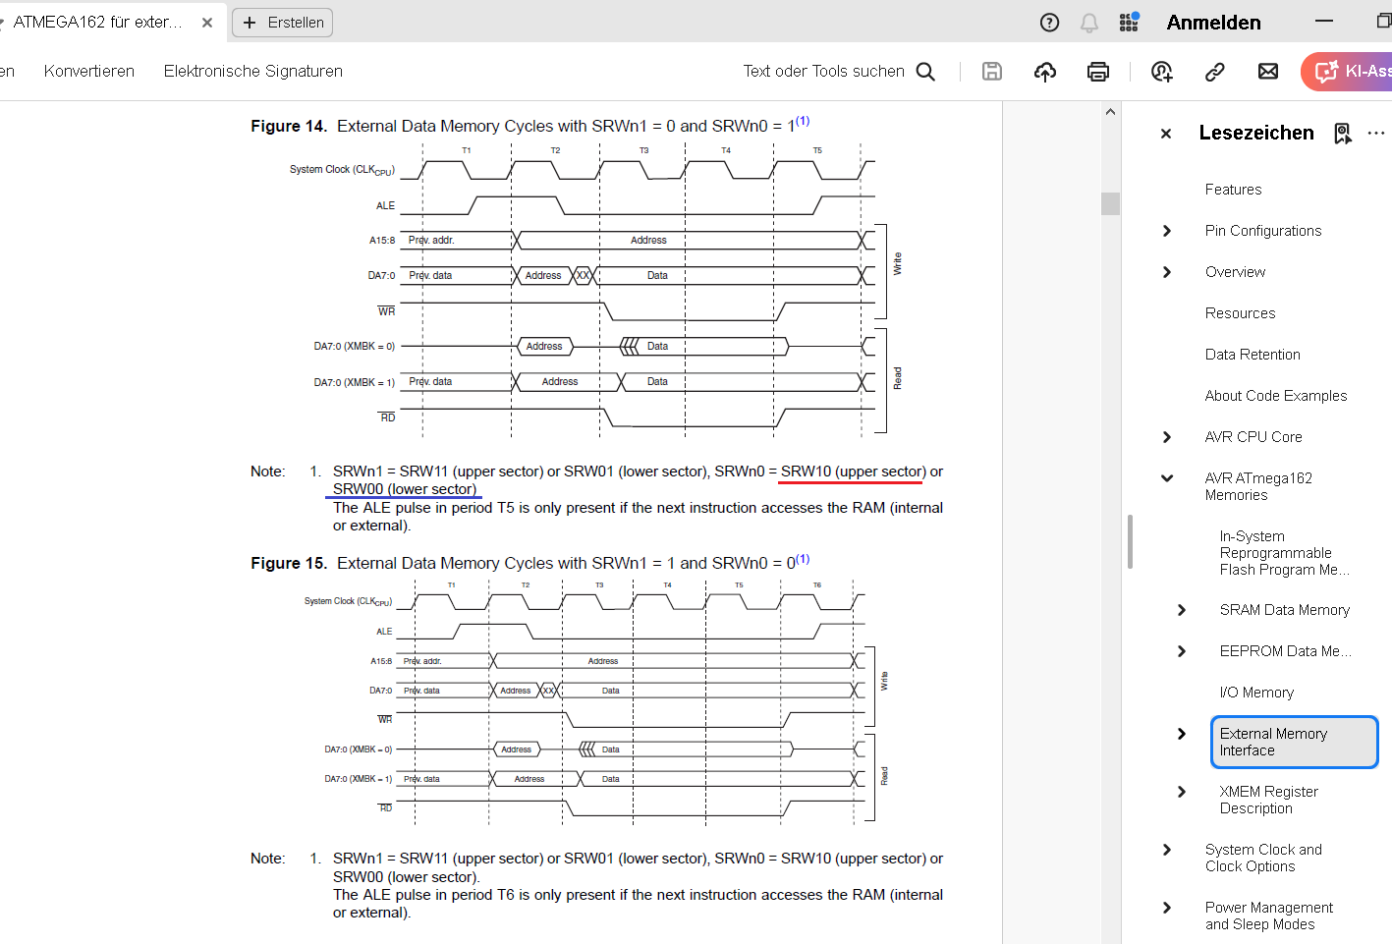Open the XMEM Register Description bookmark
The height and width of the screenshot is (944, 1392).
[1269, 800]
